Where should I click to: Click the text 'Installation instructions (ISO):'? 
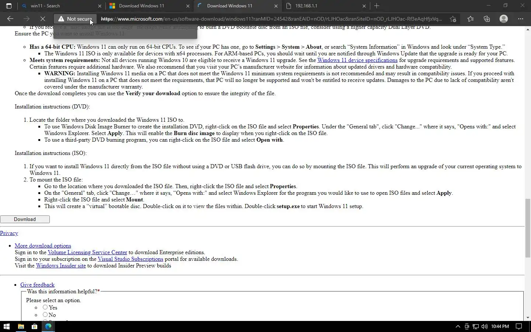tap(51, 153)
